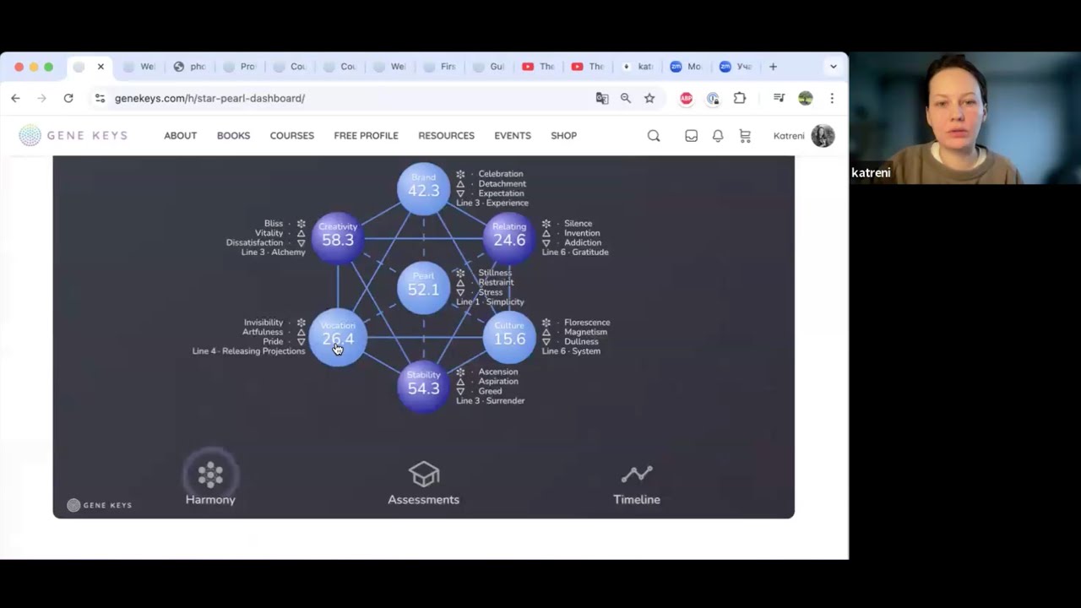The width and height of the screenshot is (1081, 608).
Task: Select the Pearl 52.1 sphere
Action: 424,287
